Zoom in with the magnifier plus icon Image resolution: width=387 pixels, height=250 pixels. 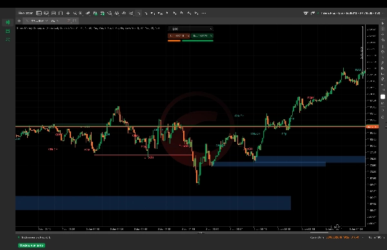pyautogui.click(x=75, y=13)
